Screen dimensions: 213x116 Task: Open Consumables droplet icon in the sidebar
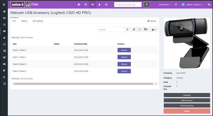pos(4,38)
